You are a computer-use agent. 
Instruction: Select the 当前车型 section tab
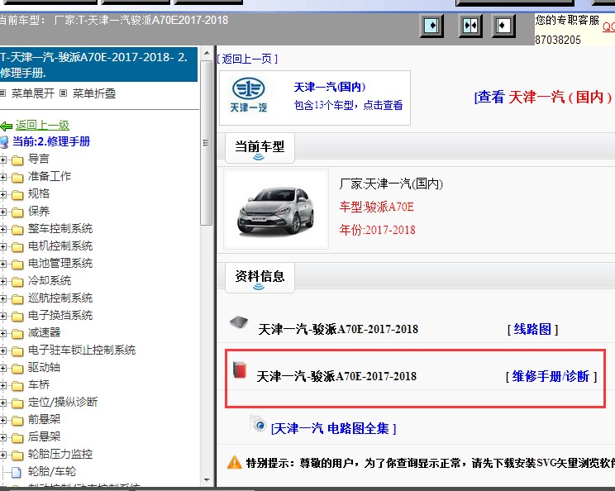260,148
